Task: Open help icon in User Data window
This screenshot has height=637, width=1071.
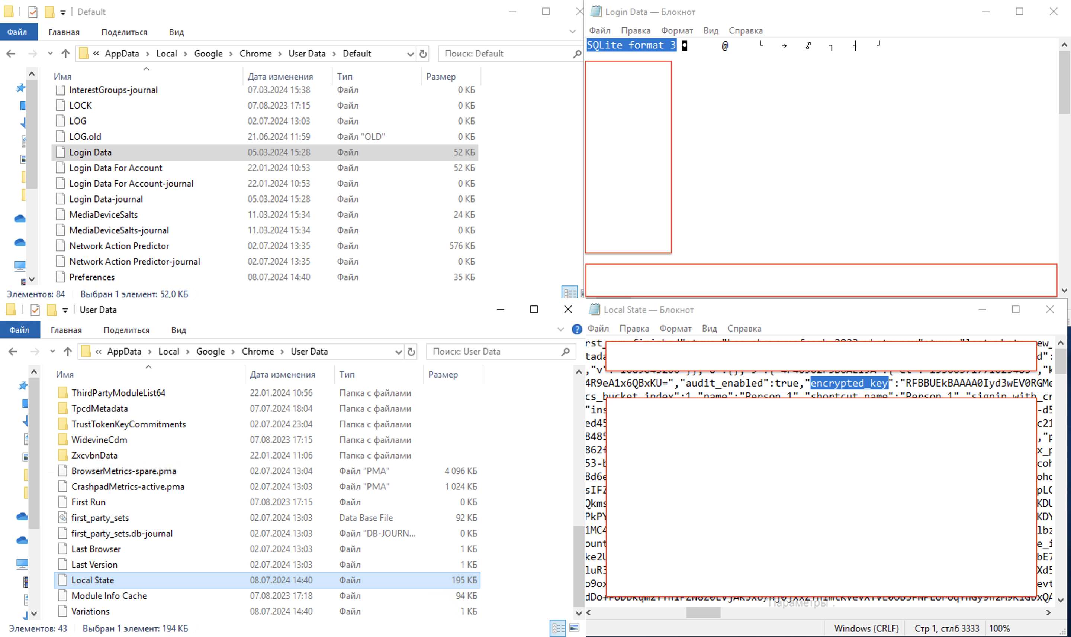Action: tap(577, 329)
